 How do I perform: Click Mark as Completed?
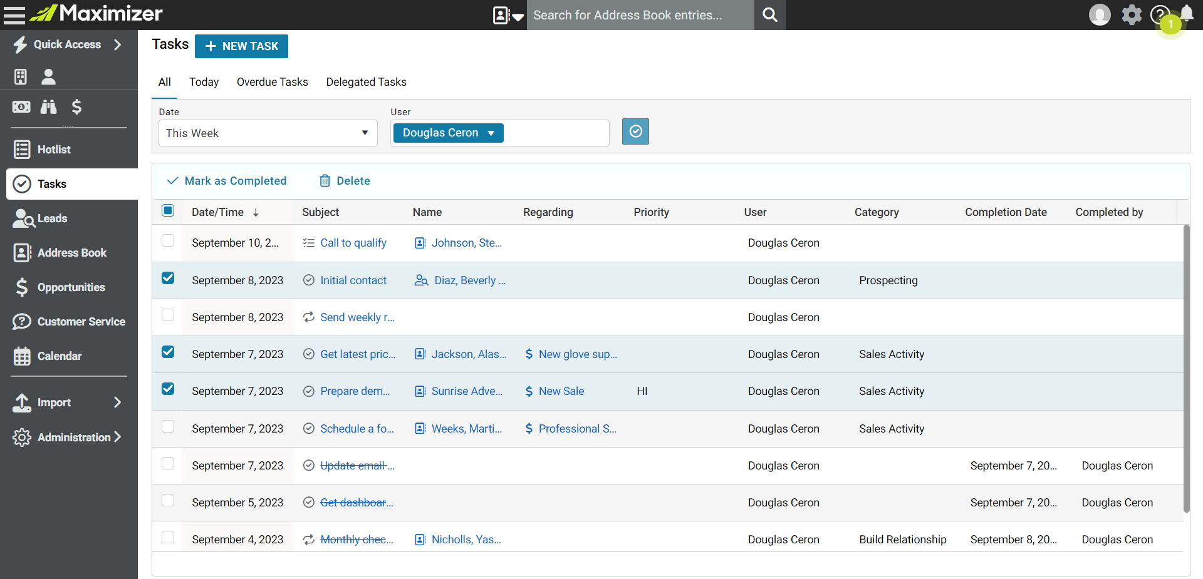(227, 181)
